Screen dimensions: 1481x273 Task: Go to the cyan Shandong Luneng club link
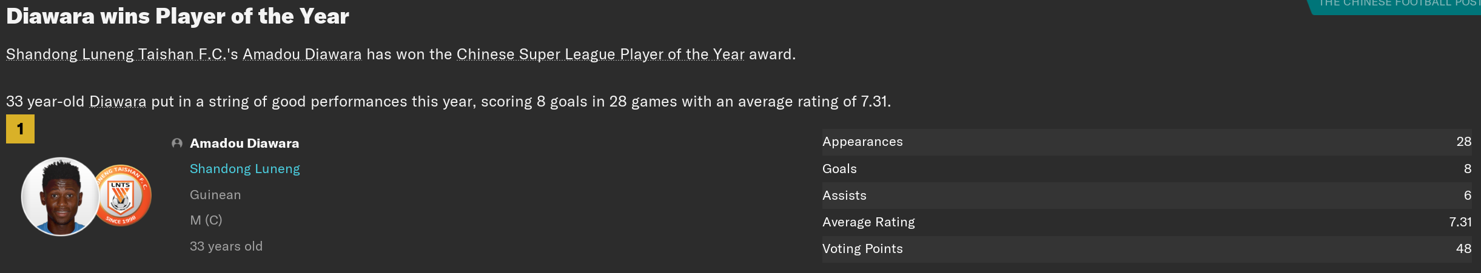tap(245, 169)
